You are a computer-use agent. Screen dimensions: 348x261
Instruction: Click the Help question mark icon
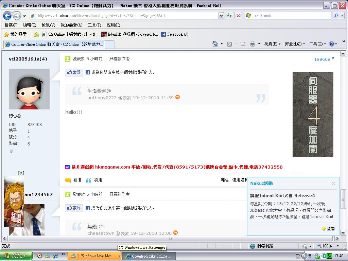[x=331, y=44]
